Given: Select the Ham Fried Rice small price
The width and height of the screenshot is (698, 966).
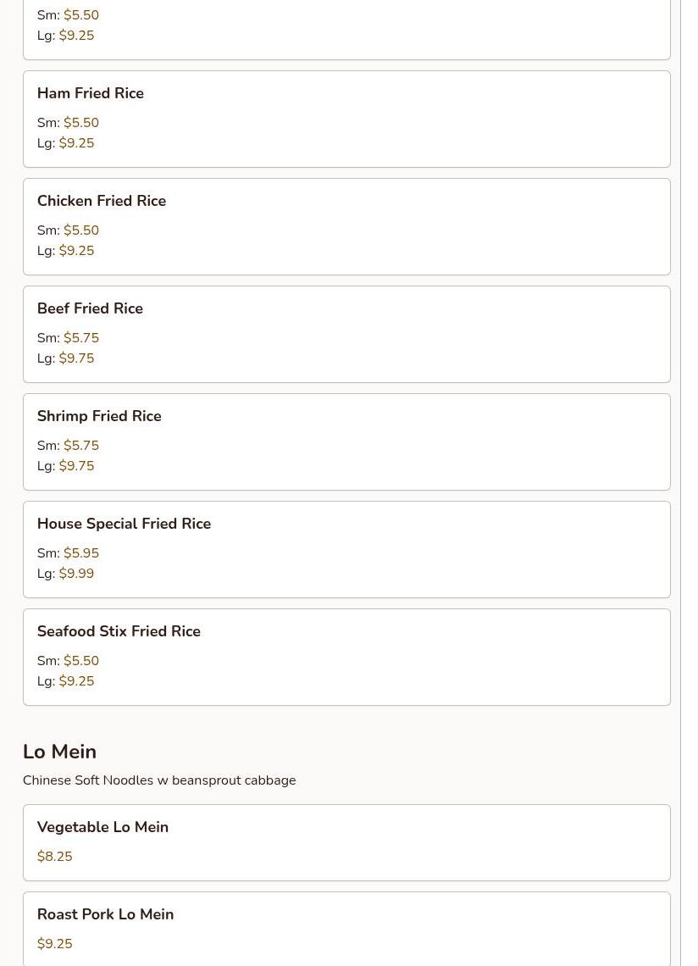Looking at the screenshot, I should [81, 123].
